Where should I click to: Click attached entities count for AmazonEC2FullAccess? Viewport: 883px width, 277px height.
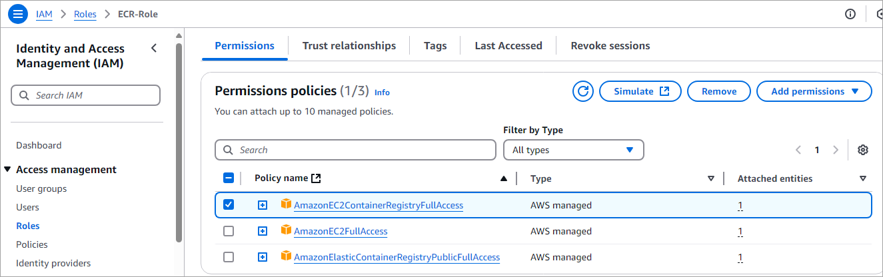point(740,231)
